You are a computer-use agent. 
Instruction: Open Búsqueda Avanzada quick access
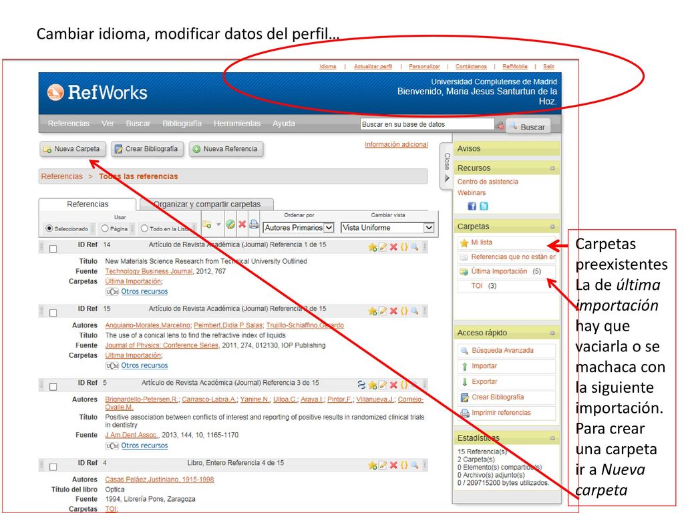pos(502,350)
